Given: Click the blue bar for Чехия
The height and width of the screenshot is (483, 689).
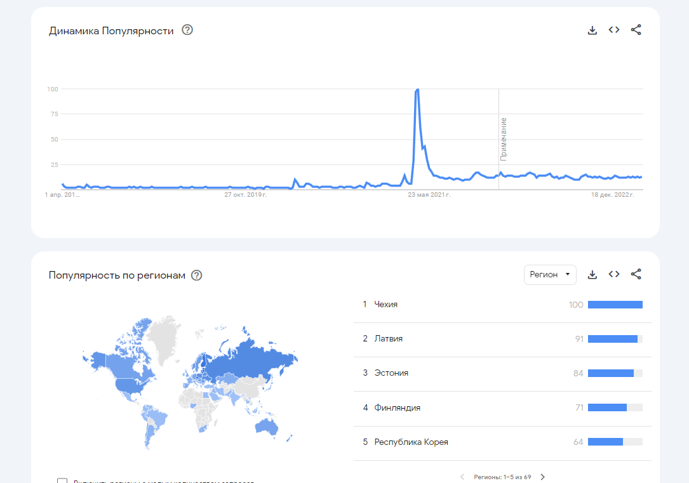Looking at the screenshot, I should 615,305.
